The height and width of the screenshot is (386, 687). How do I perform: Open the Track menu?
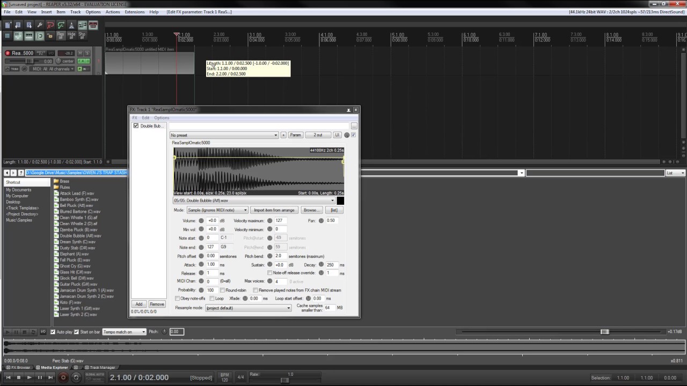[76, 12]
